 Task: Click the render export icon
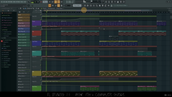tap(121, 2)
